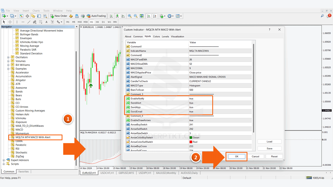Select the Vertical Line drawing tool
The image size is (333, 187).
click(17, 22)
